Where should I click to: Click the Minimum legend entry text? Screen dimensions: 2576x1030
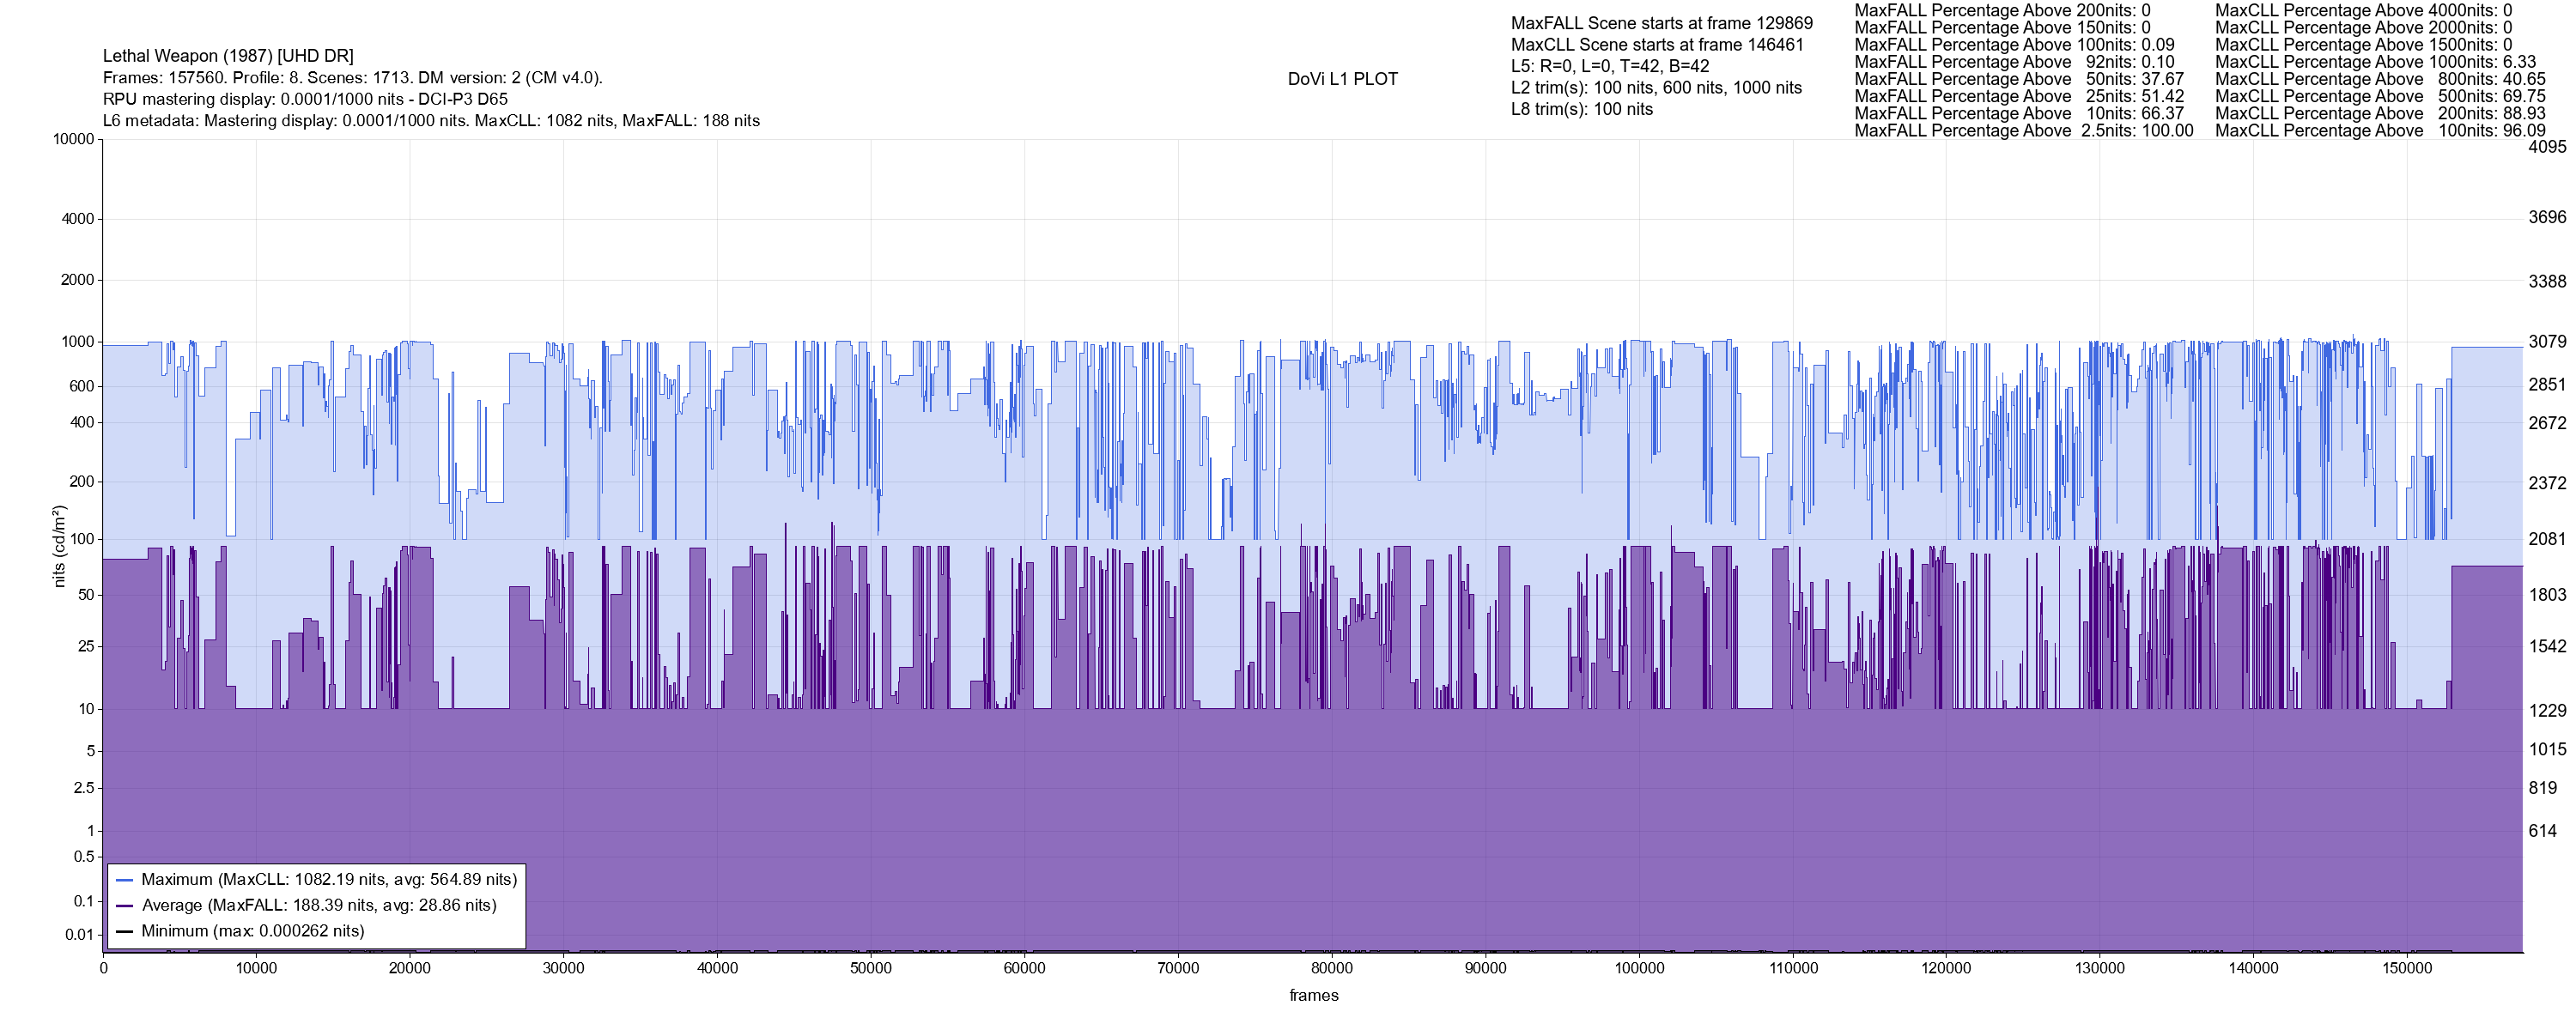point(252,931)
